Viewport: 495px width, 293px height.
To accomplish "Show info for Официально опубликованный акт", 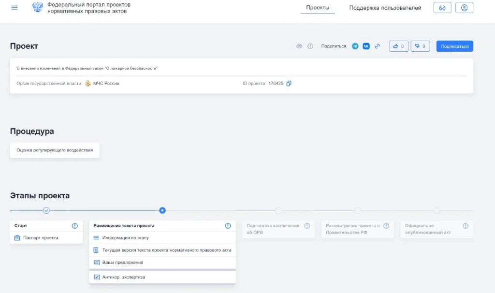I will (x=466, y=226).
